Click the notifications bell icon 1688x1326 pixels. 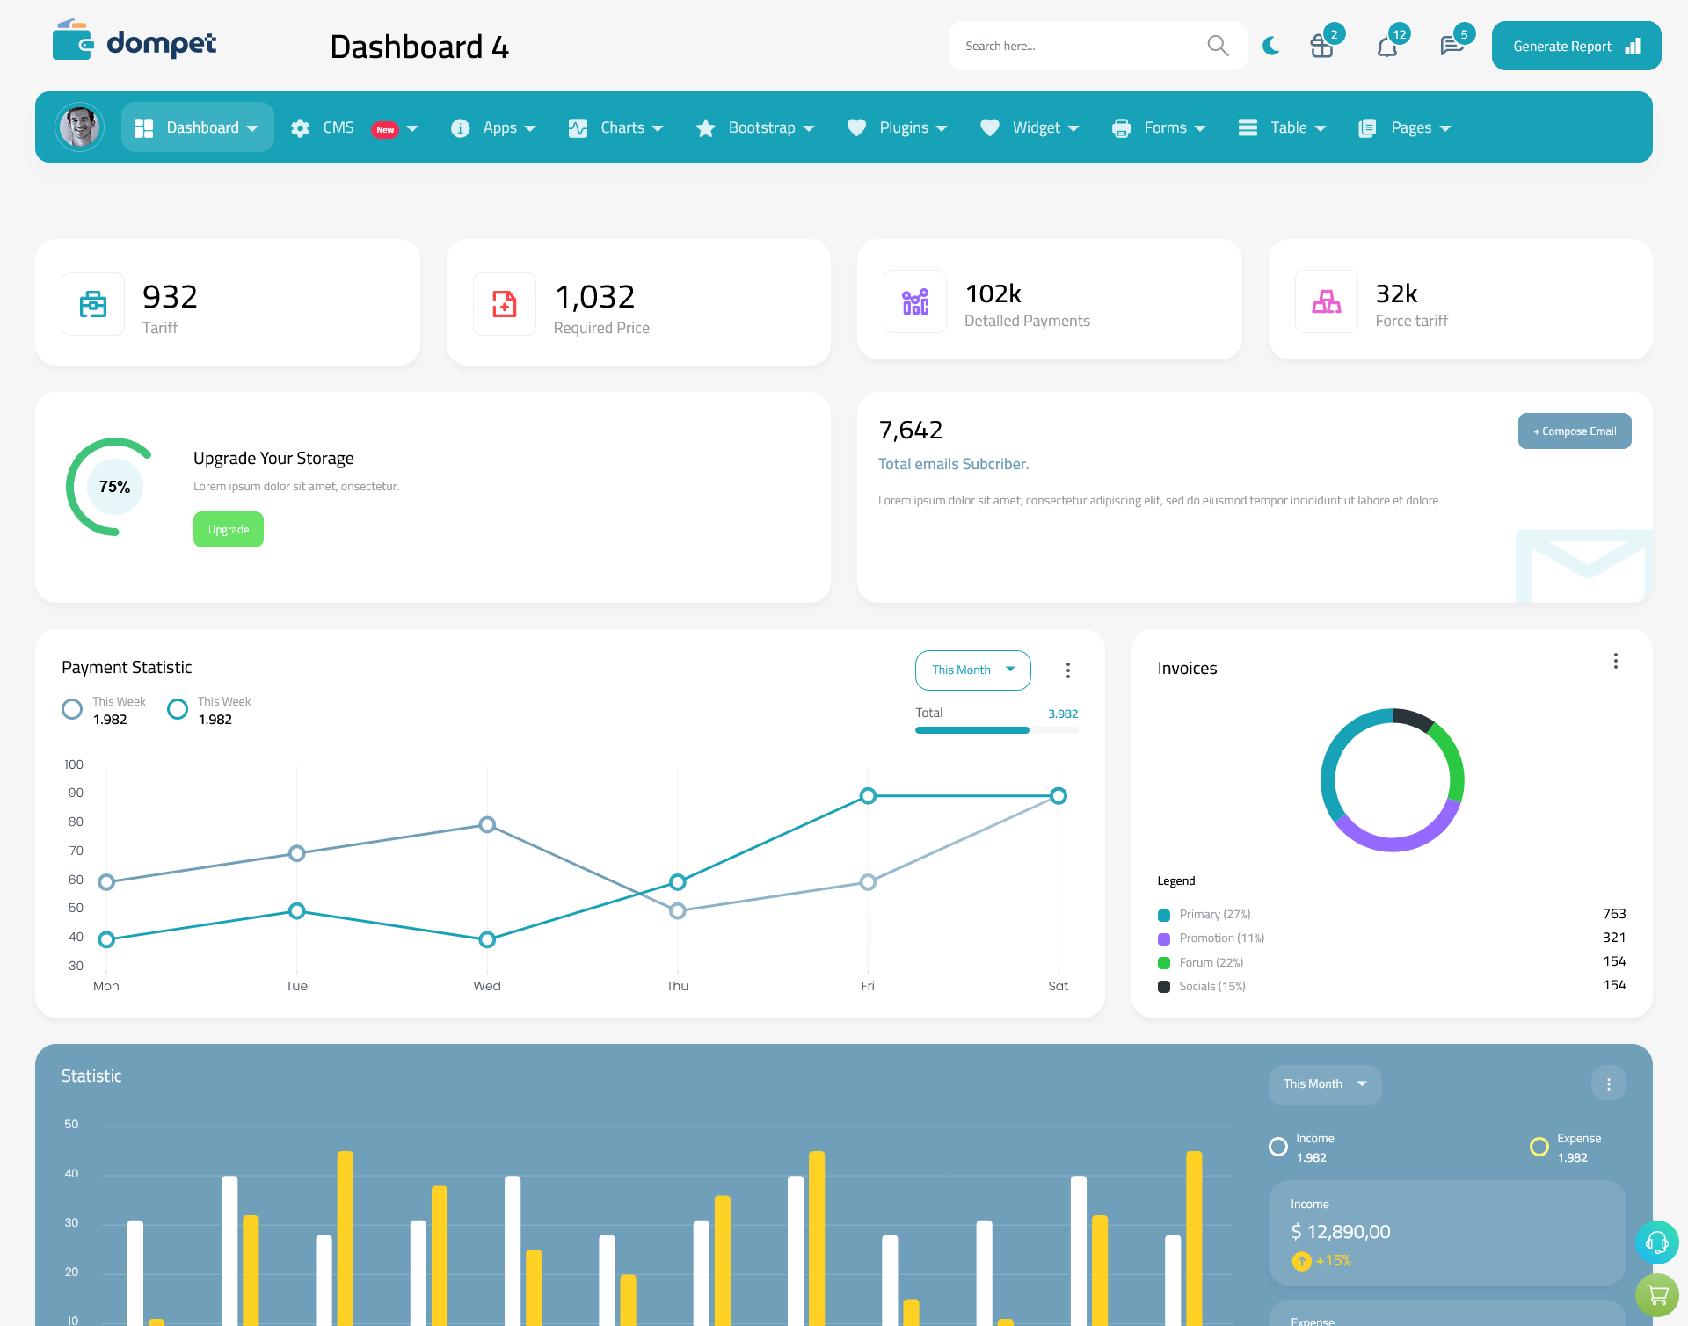1386,45
